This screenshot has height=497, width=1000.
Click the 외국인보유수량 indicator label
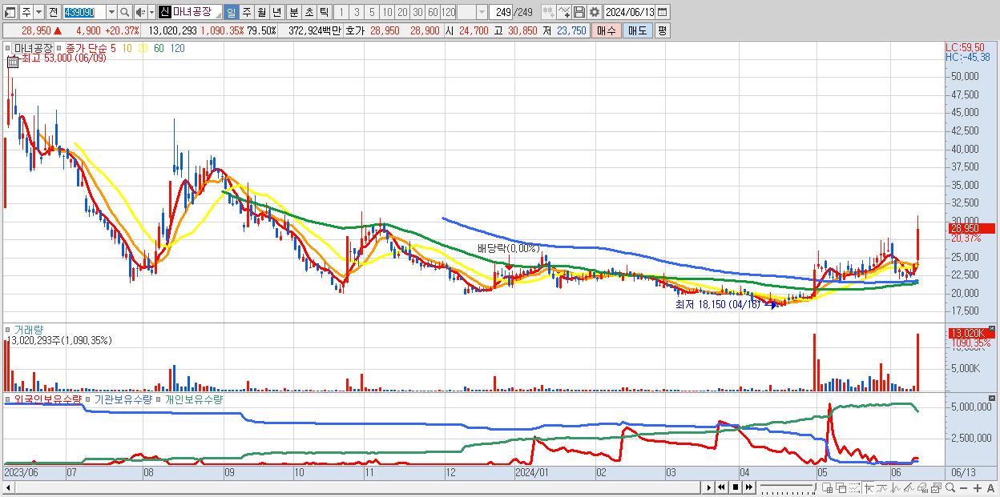click(x=48, y=399)
